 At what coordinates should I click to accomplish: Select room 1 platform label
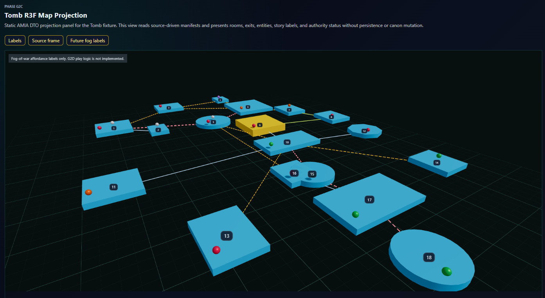point(114,128)
